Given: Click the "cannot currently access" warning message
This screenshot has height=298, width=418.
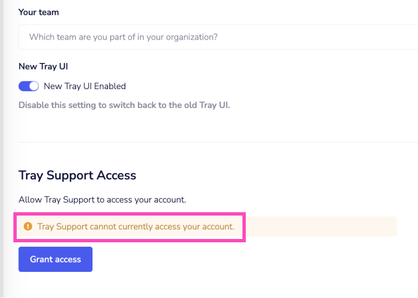Looking at the screenshot, I should click(x=135, y=227).
